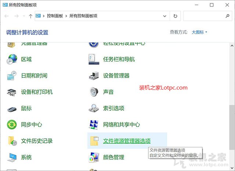Click the forward navigation arrow

[17, 16]
